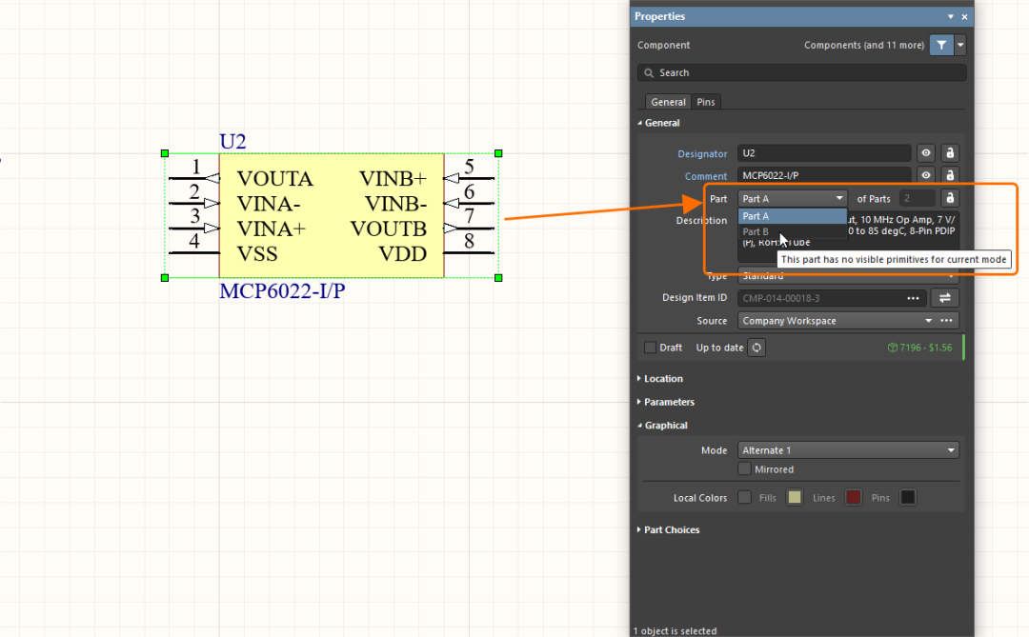Enable the Mirrored checkbox
The image size is (1029, 637).
coord(744,469)
